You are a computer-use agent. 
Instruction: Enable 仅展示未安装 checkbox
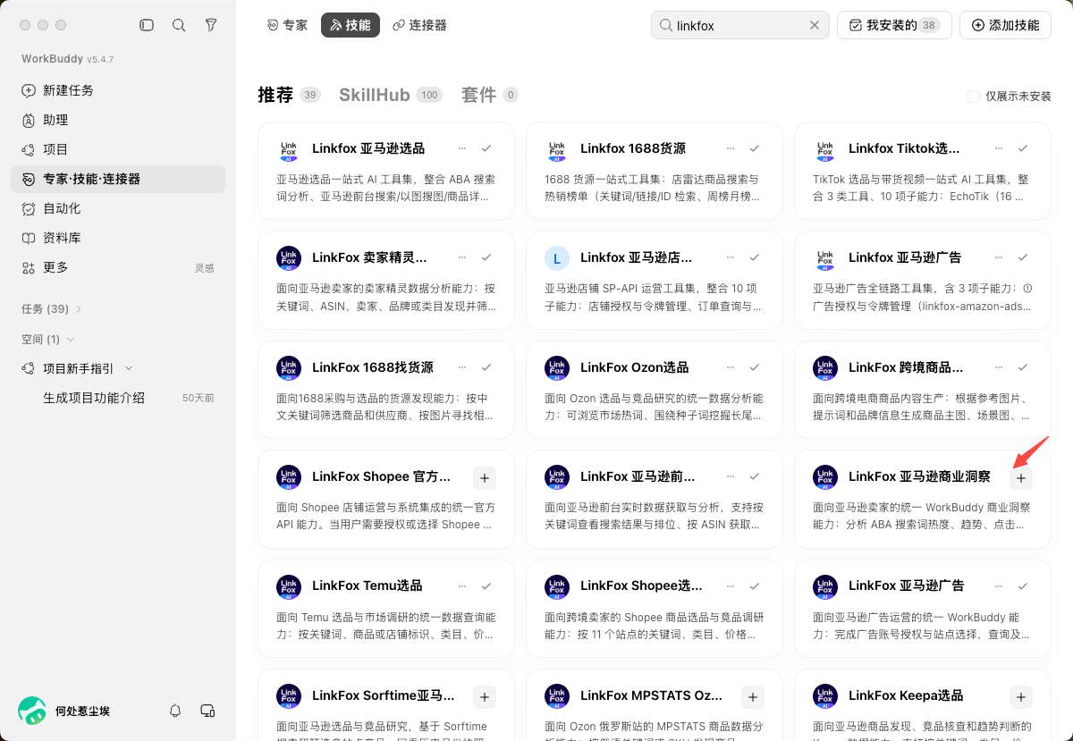coord(974,97)
